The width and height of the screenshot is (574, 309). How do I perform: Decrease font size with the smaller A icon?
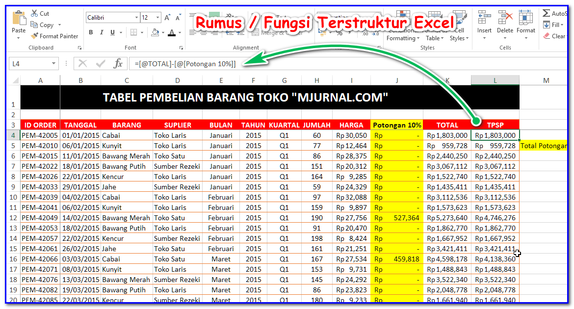[x=178, y=17]
